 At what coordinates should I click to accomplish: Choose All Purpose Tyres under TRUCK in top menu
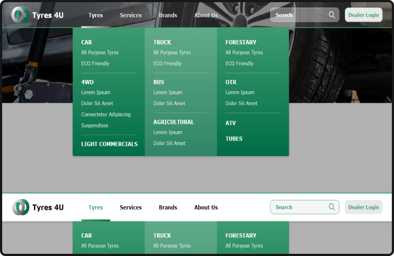pos(172,52)
